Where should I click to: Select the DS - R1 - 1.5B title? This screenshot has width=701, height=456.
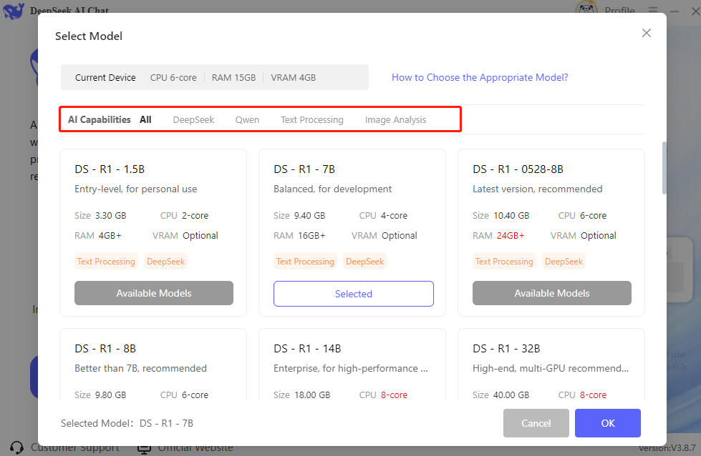pyautogui.click(x=110, y=169)
